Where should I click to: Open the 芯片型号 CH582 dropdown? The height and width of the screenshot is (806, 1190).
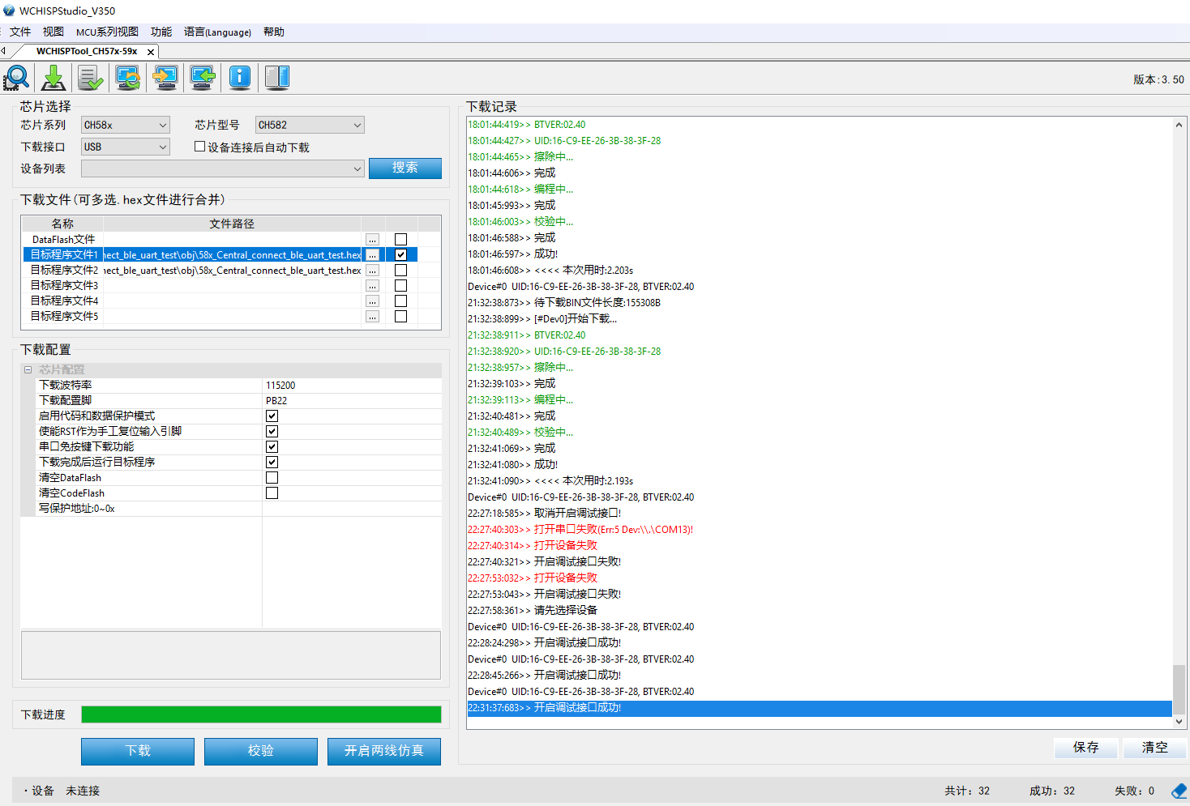(310, 125)
